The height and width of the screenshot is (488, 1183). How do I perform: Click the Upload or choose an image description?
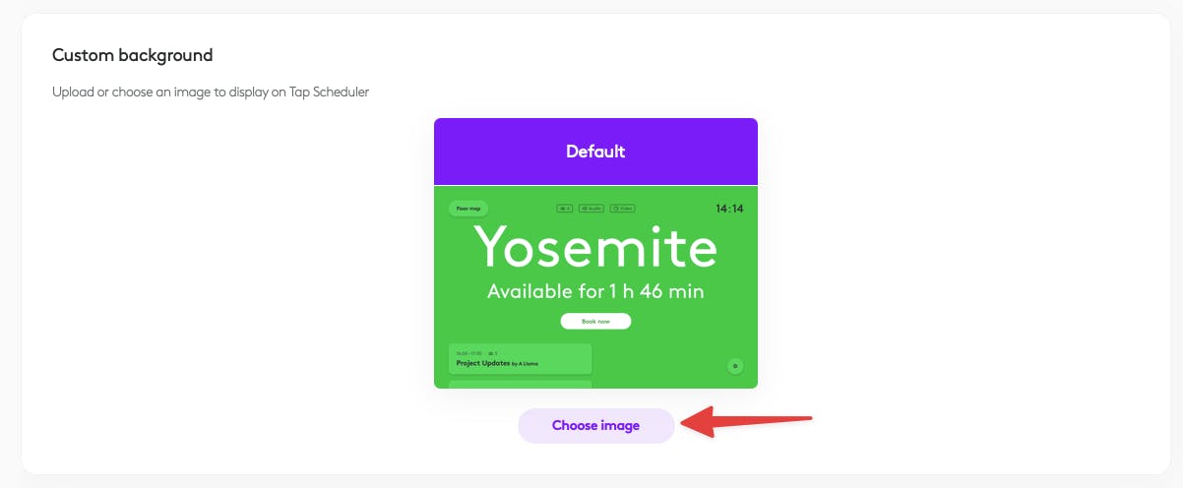click(211, 92)
